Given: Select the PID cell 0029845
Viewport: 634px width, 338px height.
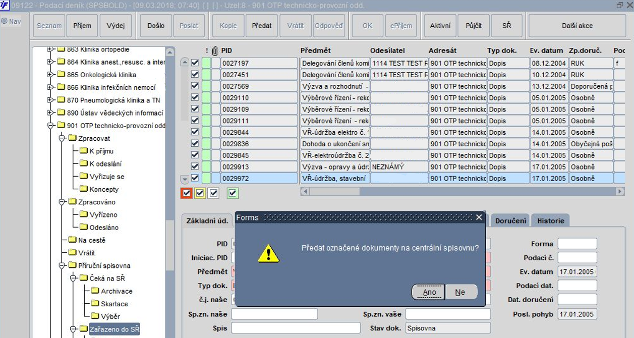Looking at the screenshot, I should pos(259,155).
